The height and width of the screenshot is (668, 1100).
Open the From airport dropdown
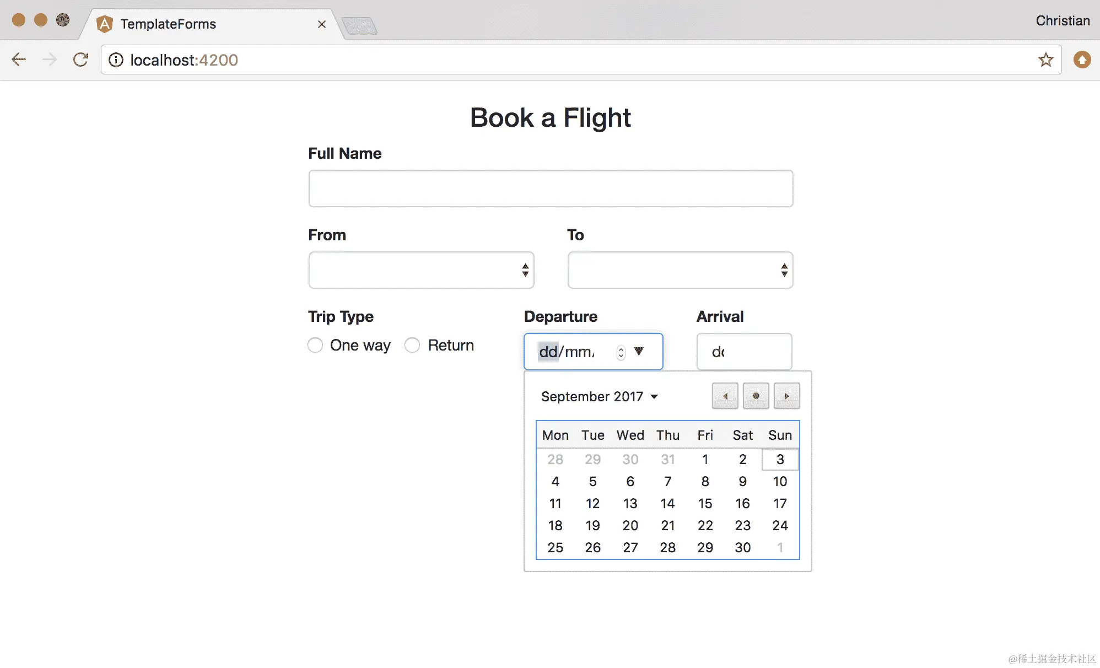point(421,270)
